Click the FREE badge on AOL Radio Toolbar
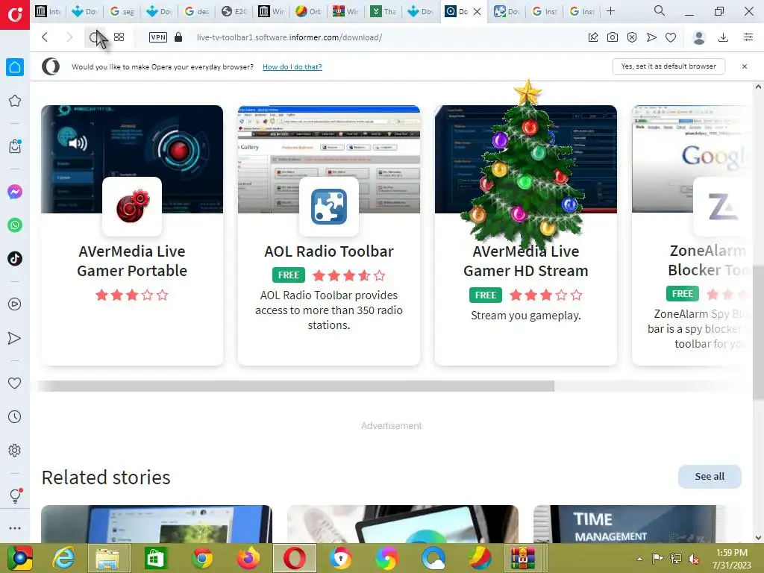 tap(289, 275)
